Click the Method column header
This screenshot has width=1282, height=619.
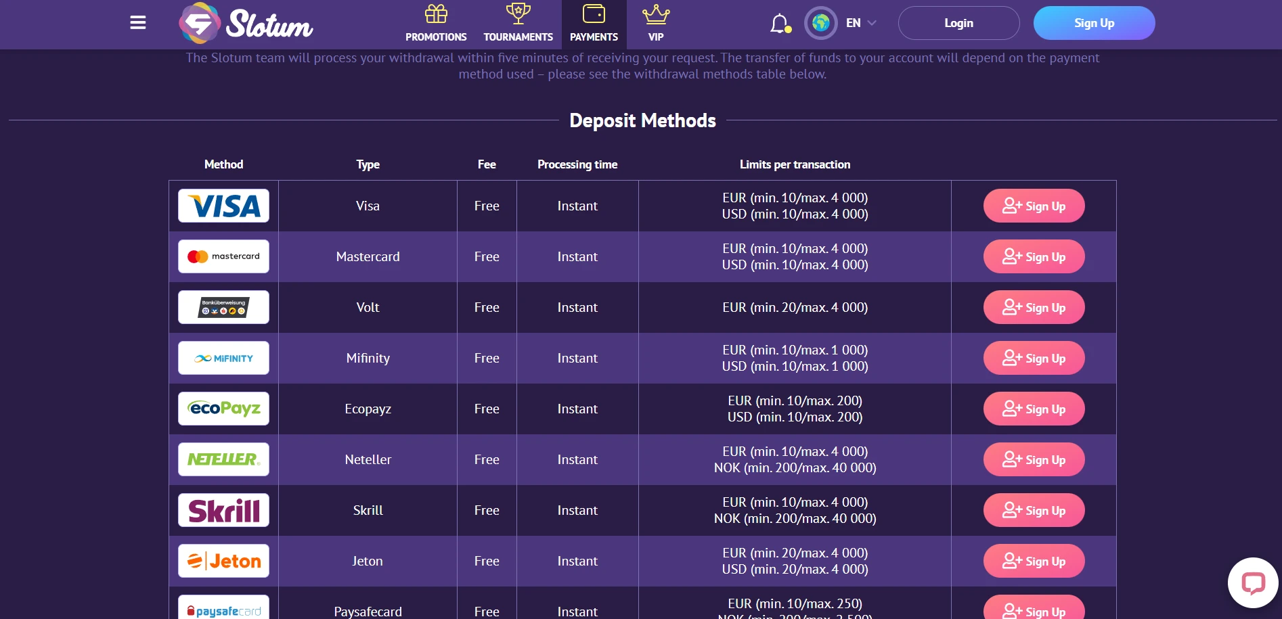click(x=223, y=164)
